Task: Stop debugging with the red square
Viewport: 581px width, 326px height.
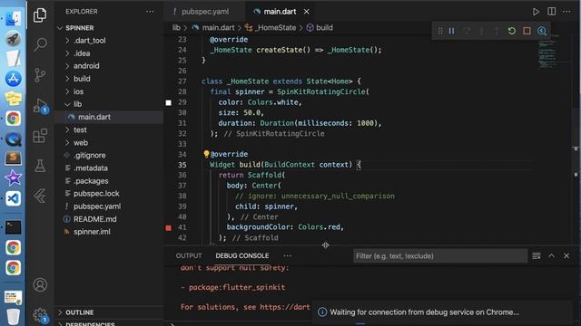Action: pos(527,31)
